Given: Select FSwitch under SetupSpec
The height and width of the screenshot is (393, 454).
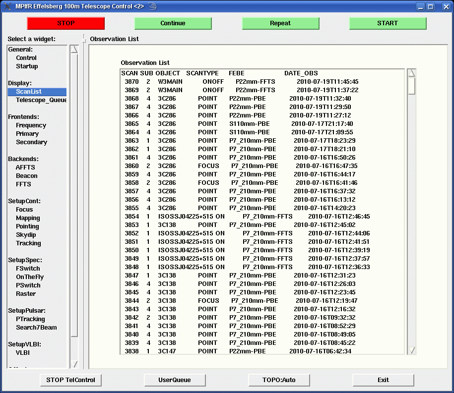Looking at the screenshot, I should 28,269.
